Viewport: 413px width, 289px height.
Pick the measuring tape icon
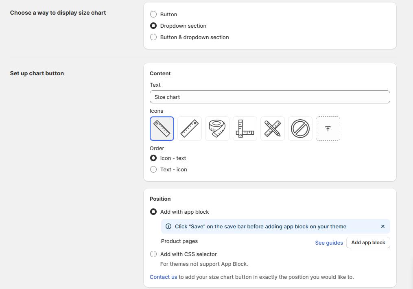click(217, 129)
